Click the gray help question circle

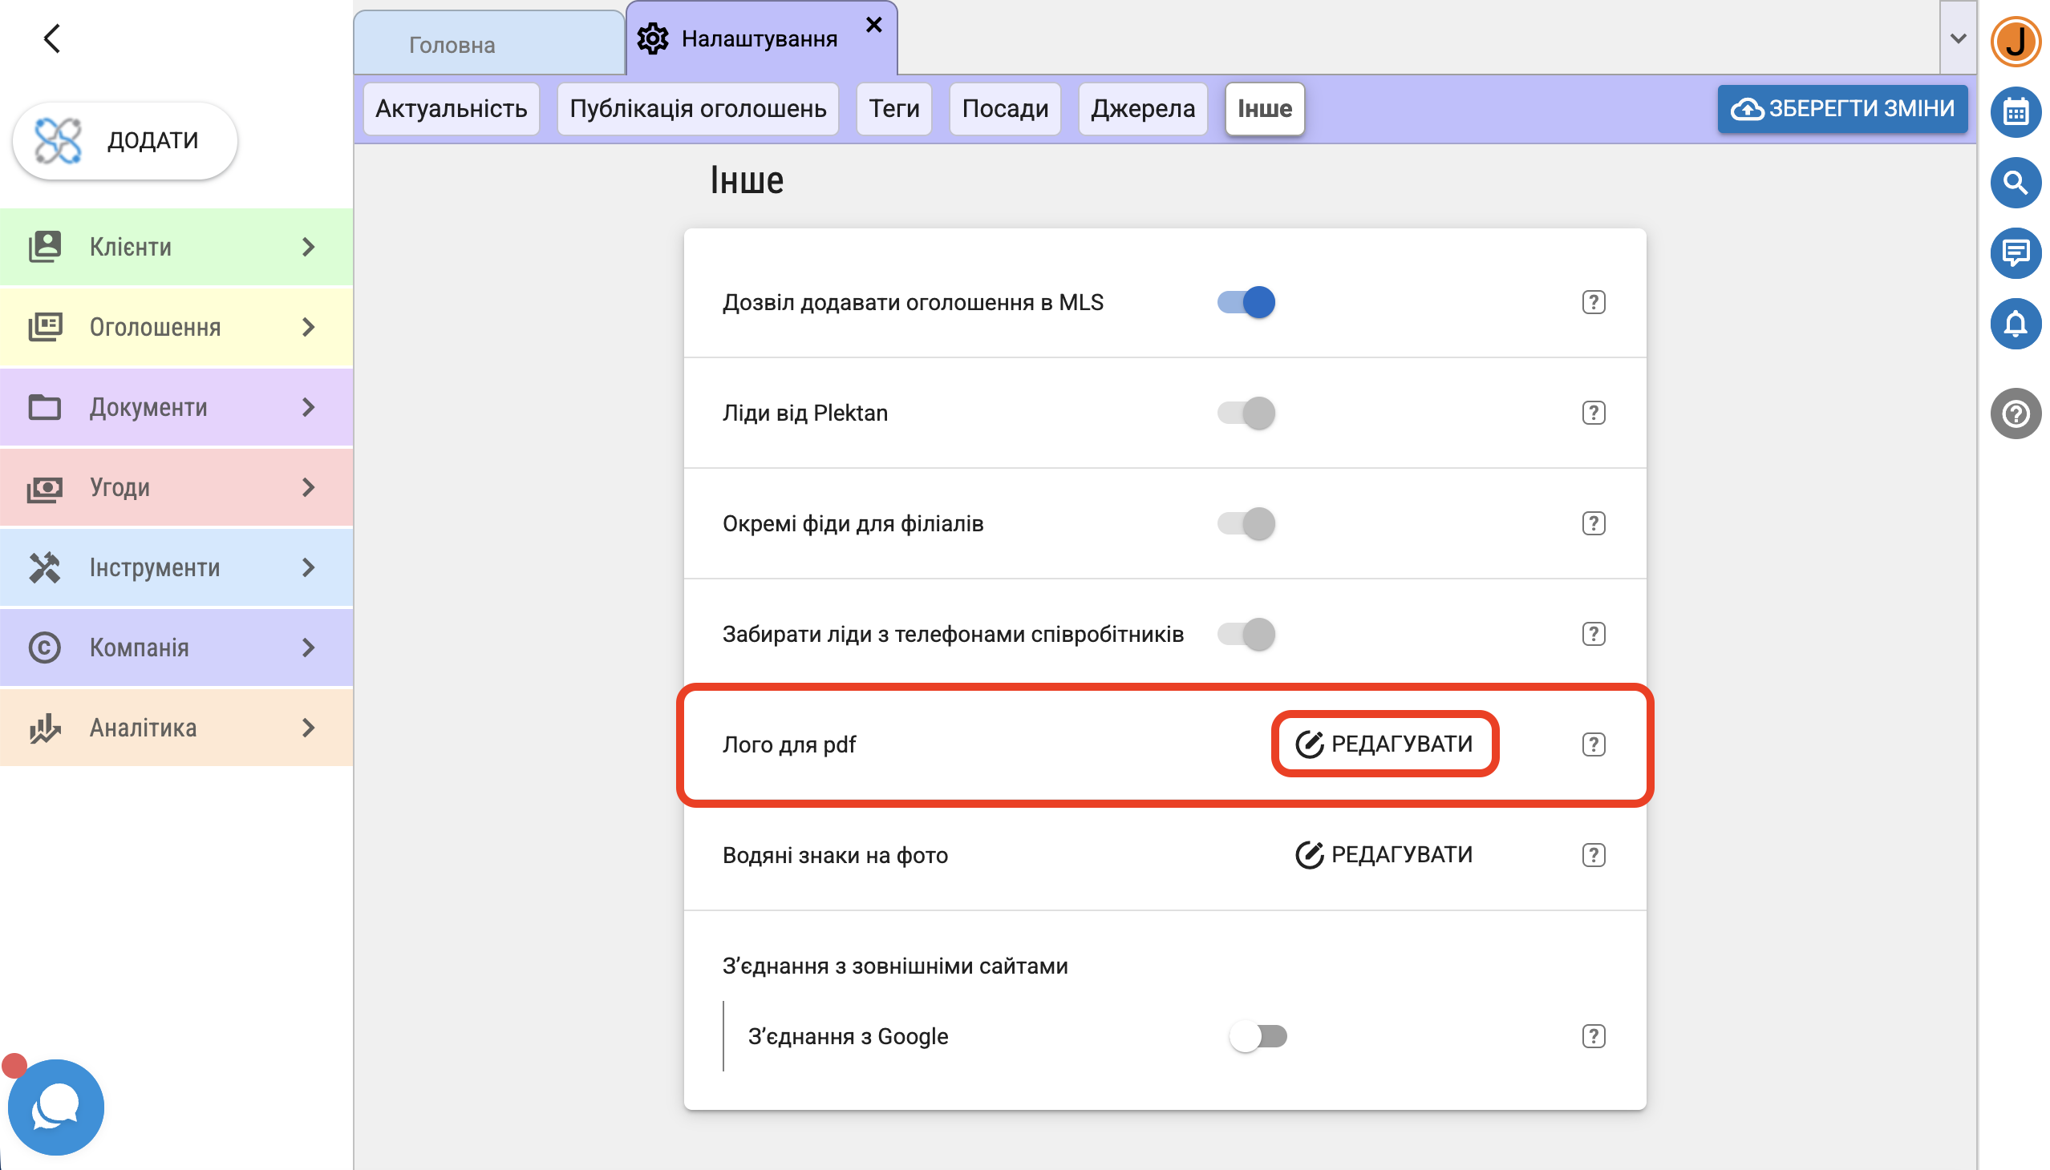pos(2015,414)
